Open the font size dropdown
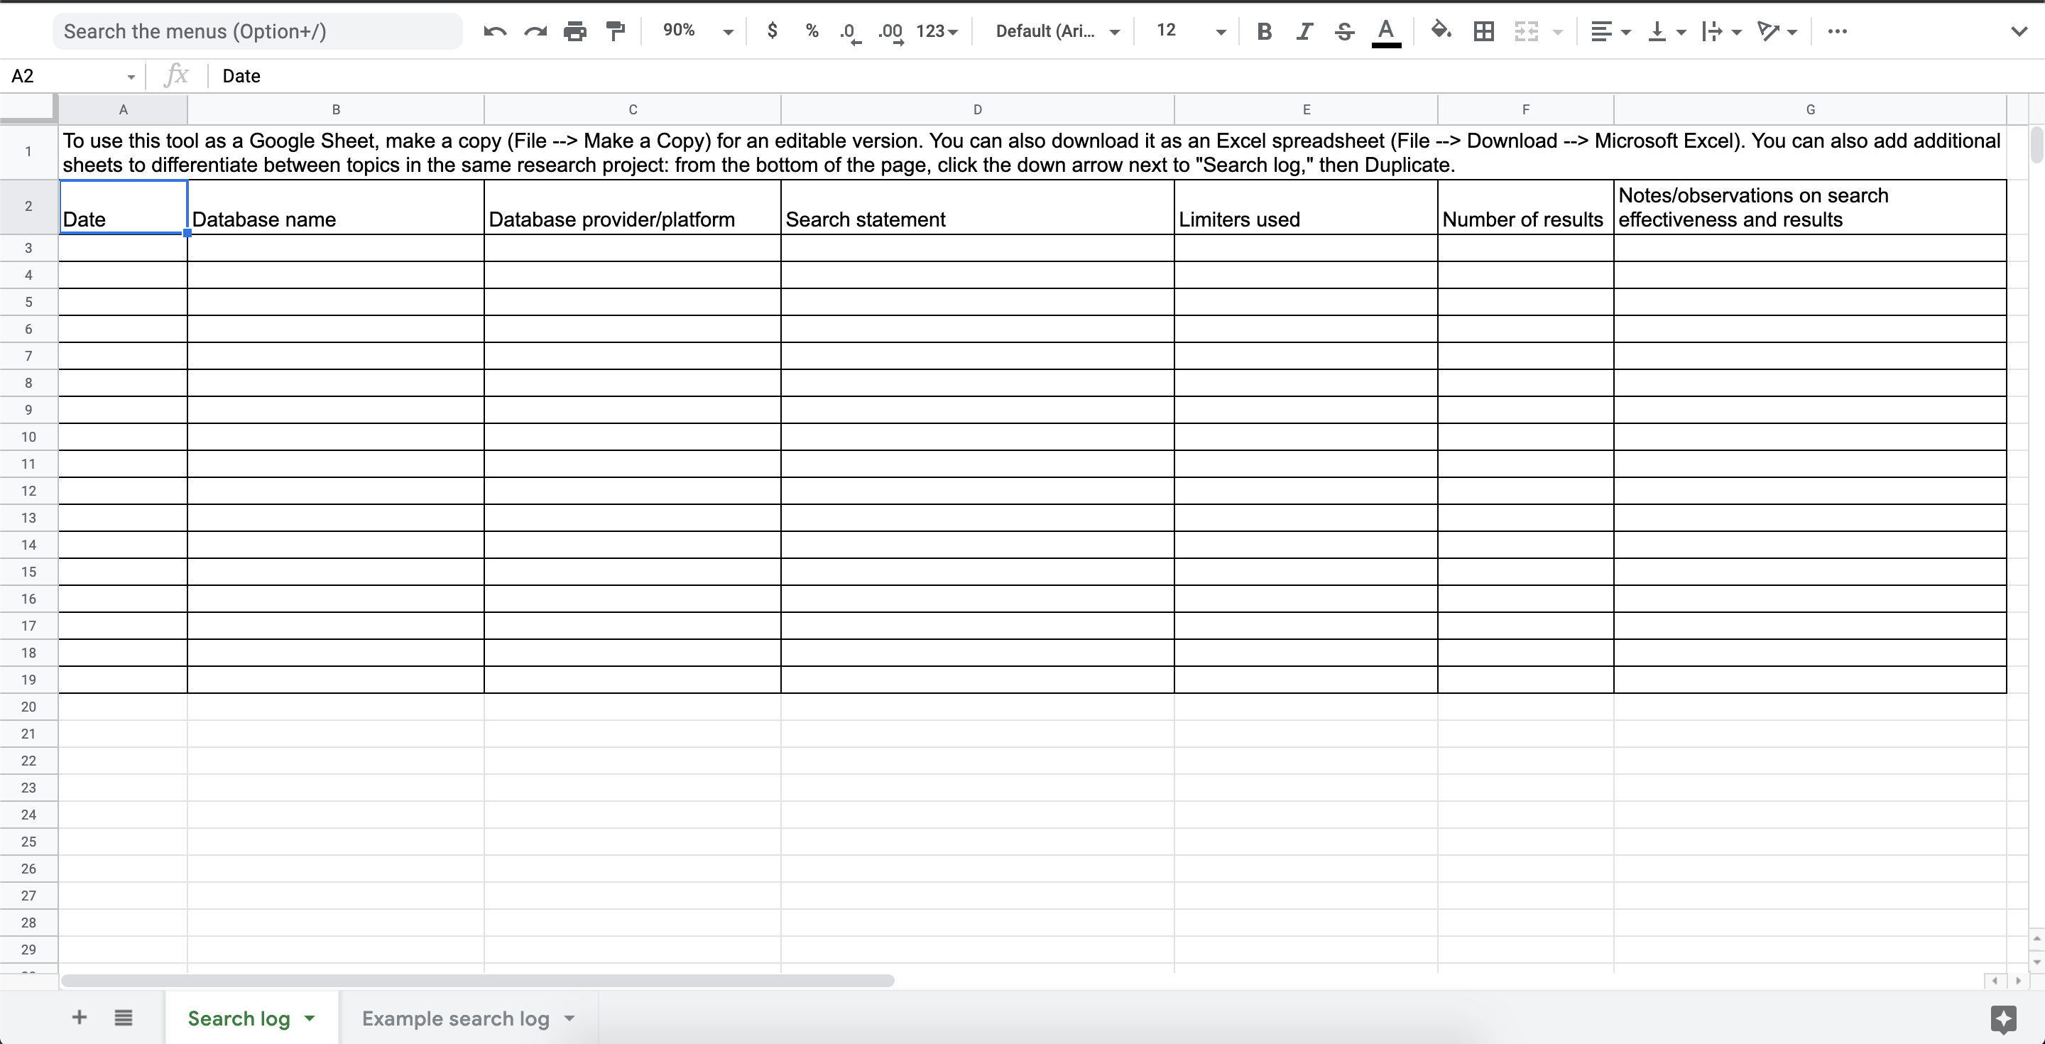This screenshot has width=2045, height=1044. (1220, 31)
